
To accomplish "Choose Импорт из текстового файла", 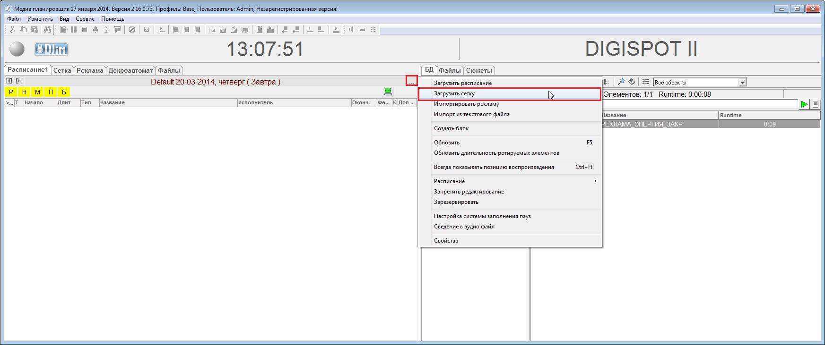I will coord(510,114).
